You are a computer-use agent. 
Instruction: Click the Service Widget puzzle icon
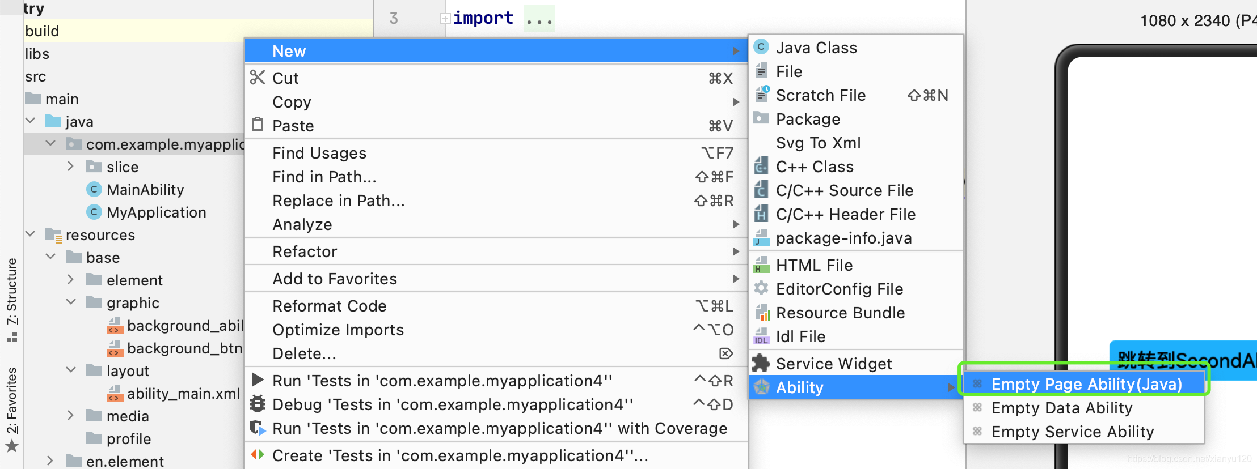pyautogui.click(x=761, y=363)
